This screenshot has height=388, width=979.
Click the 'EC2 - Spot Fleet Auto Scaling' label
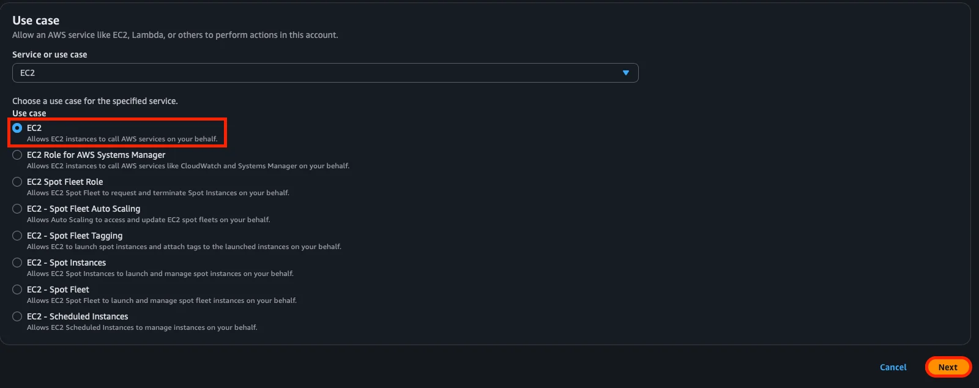[83, 209]
